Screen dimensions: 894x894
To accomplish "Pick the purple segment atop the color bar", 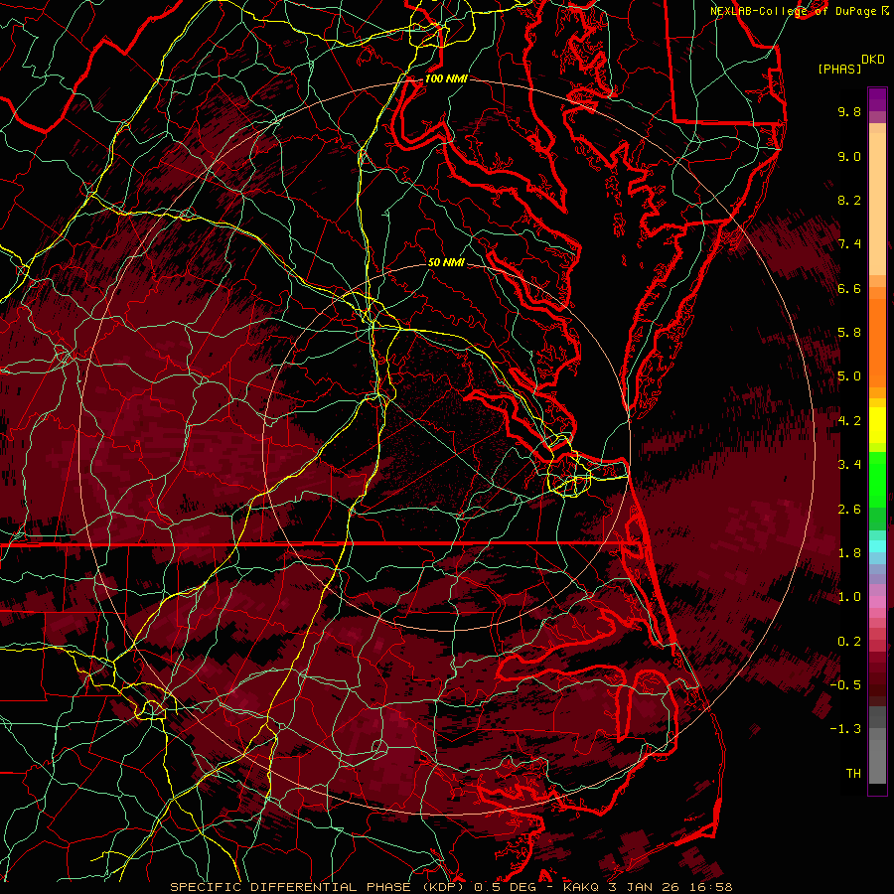I will tap(877, 99).
